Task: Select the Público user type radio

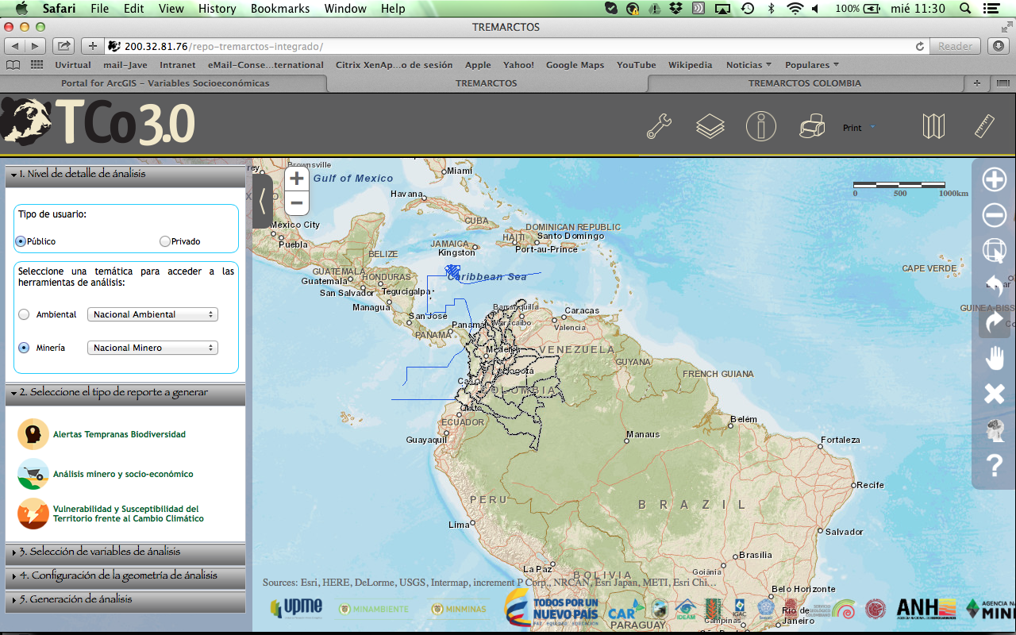Action: pos(21,241)
